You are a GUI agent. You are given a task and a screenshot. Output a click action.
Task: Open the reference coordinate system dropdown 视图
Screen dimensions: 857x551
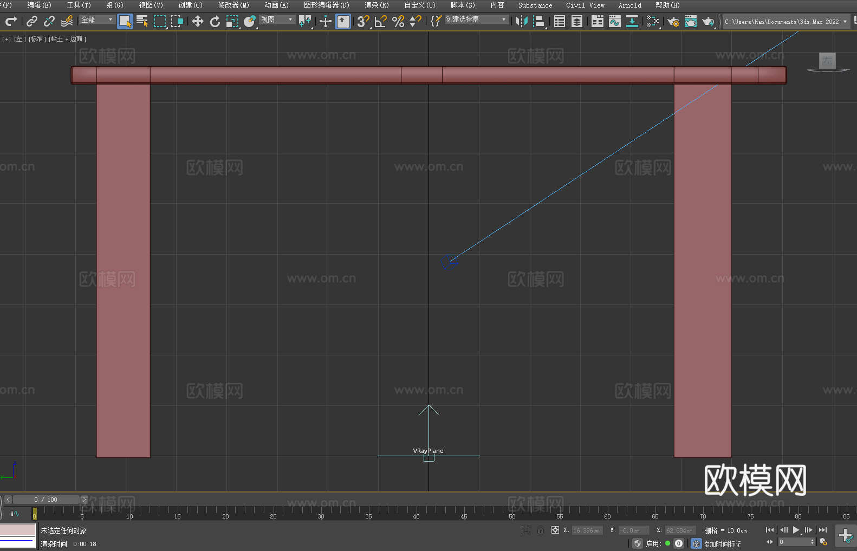(x=277, y=20)
